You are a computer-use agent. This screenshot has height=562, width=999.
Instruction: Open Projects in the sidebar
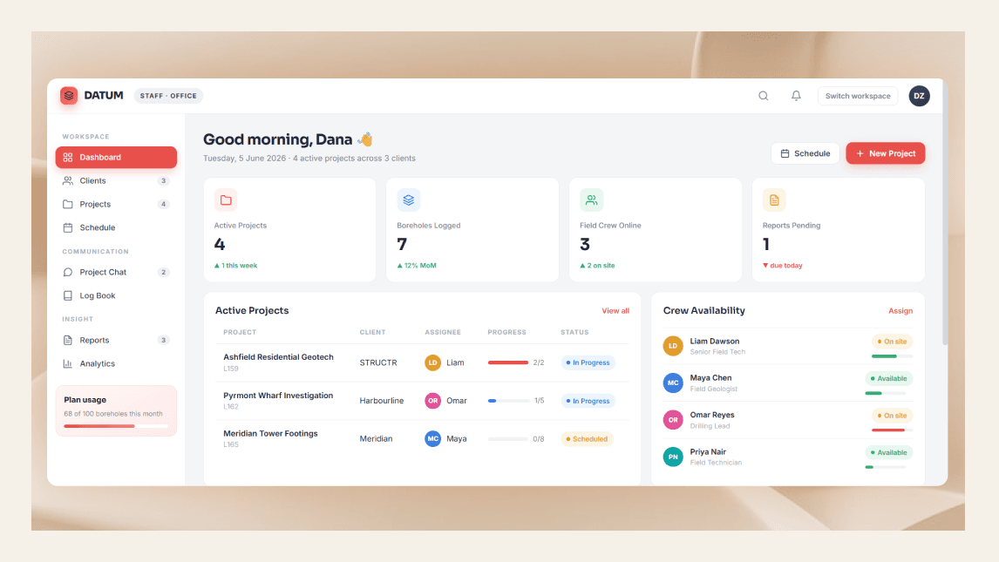point(116,204)
